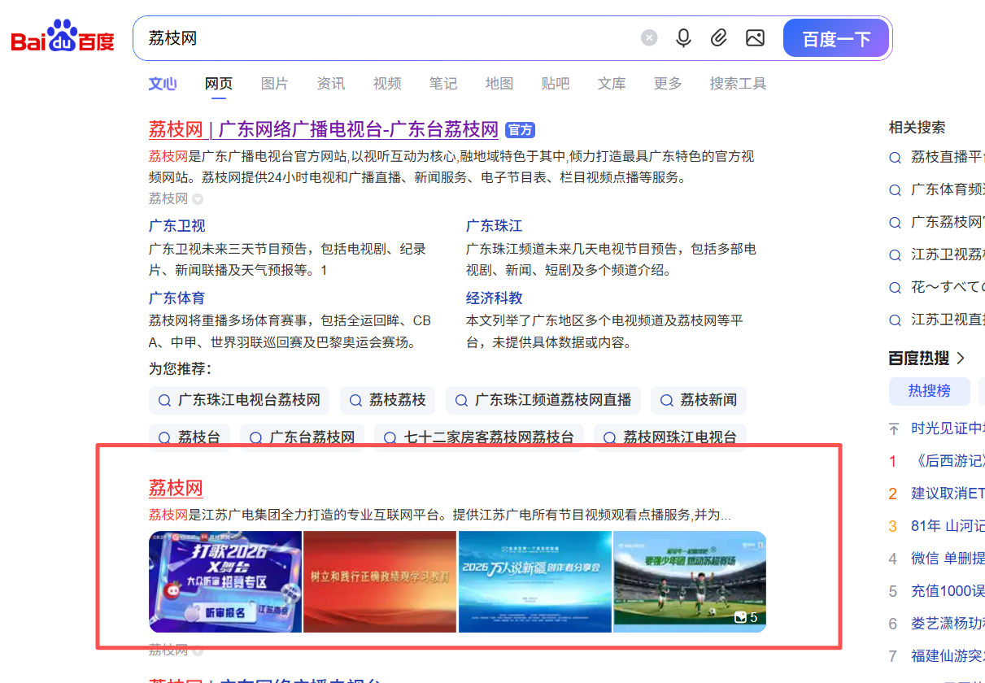Expand source arrow below the thumbnails

coord(198,650)
